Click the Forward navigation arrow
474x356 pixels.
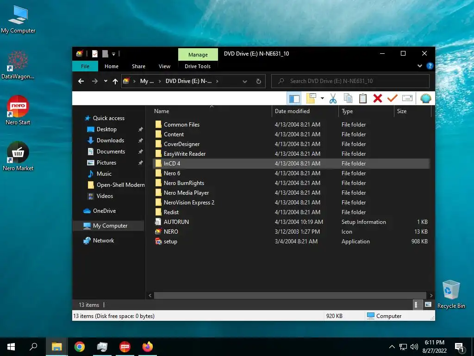pos(94,81)
